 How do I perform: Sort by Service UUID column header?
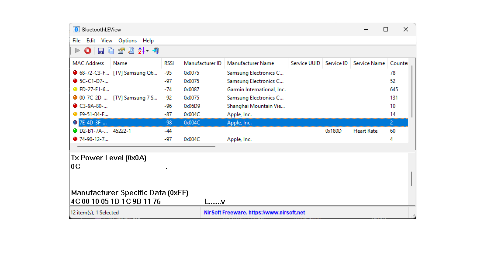click(305, 63)
